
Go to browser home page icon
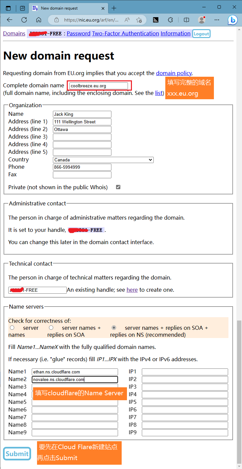point(39,20)
